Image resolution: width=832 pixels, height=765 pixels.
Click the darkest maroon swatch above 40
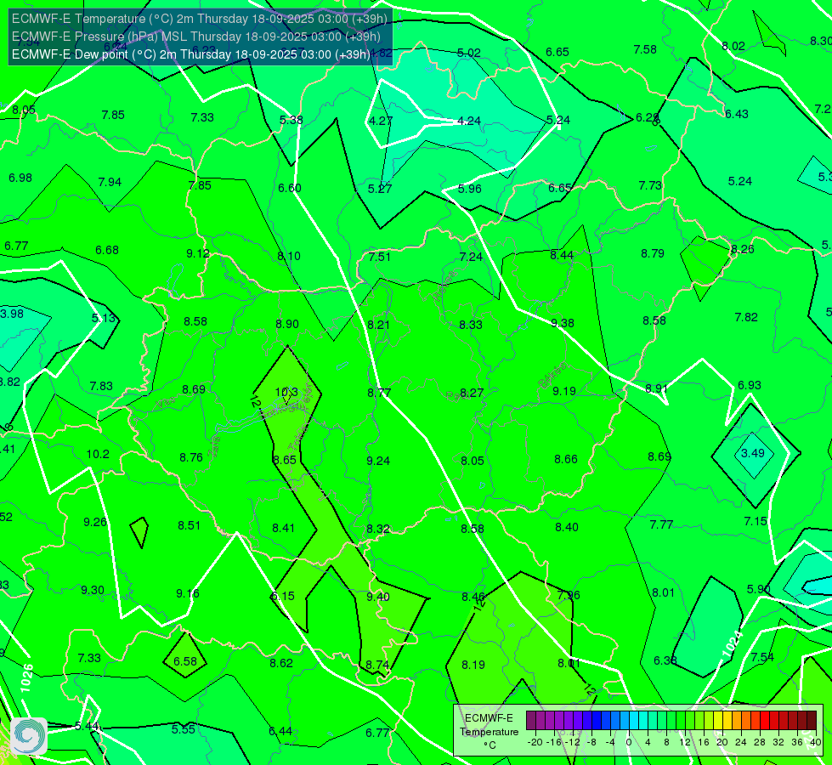click(x=812, y=721)
